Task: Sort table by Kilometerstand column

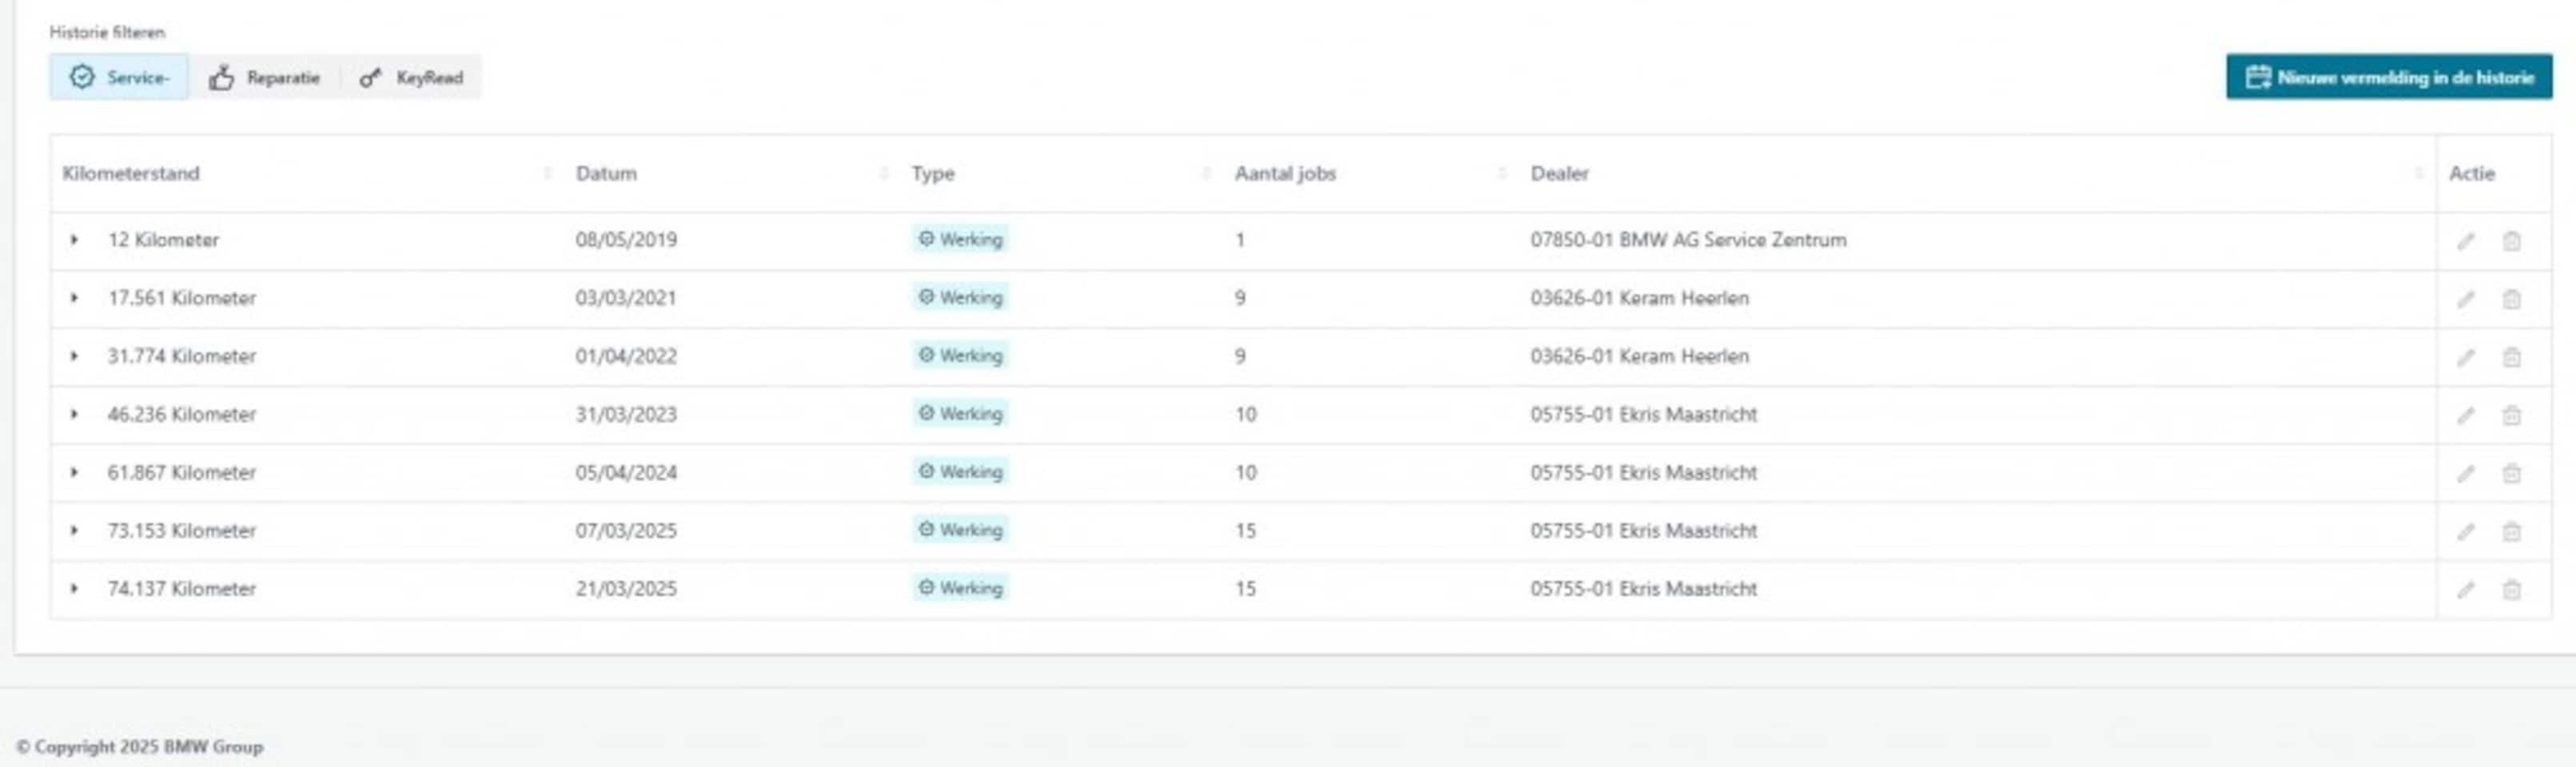Action: click(x=131, y=173)
